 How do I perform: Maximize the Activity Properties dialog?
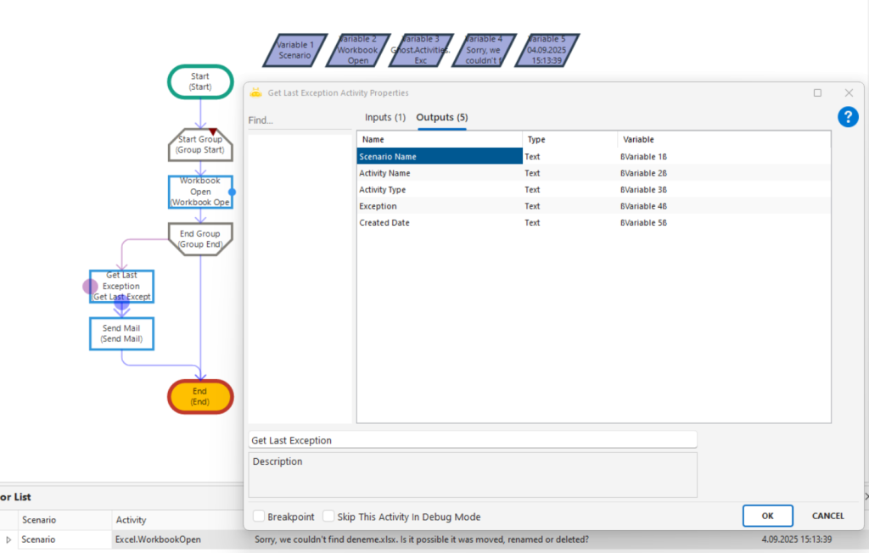pos(817,92)
